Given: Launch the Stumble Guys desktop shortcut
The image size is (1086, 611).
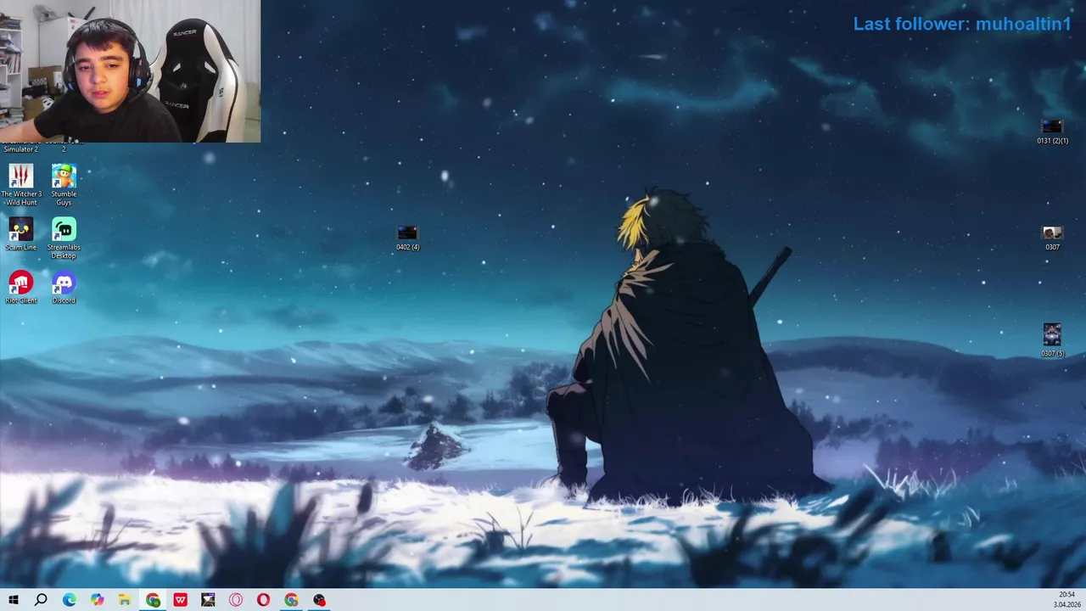Looking at the screenshot, I should point(64,184).
